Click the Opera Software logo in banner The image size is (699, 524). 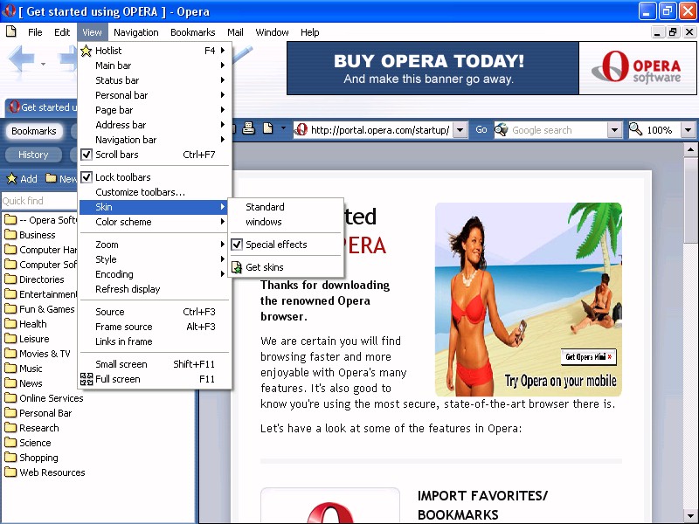click(638, 68)
